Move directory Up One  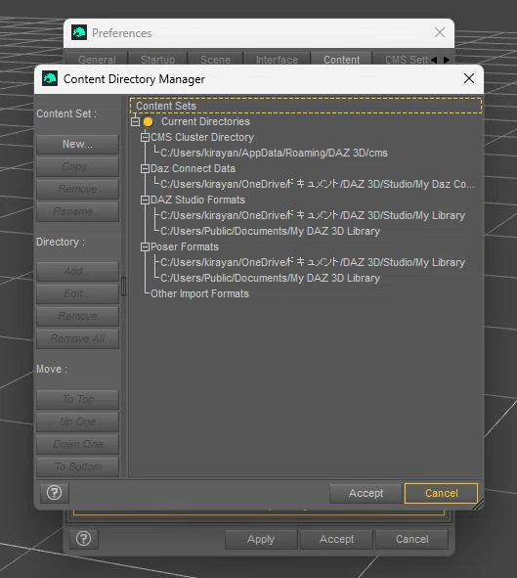pos(78,422)
